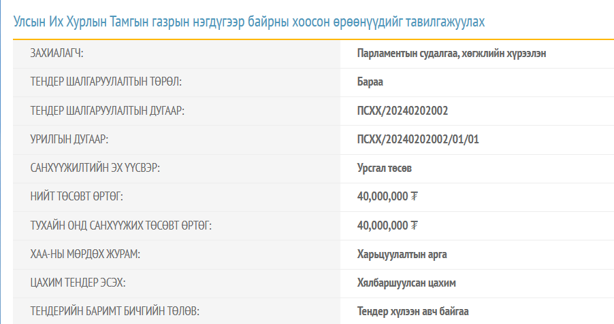Select the Парламентын судалгаа, хөгжлийн хүрээлэн value
The image size is (614, 324).
pyautogui.click(x=451, y=54)
